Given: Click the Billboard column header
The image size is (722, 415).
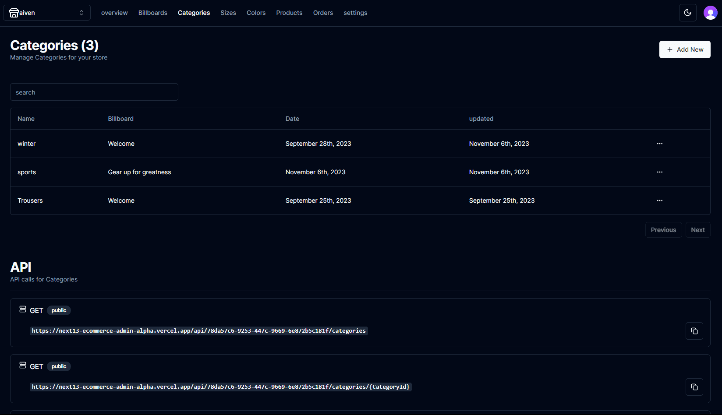Looking at the screenshot, I should (x=121, y=119).
